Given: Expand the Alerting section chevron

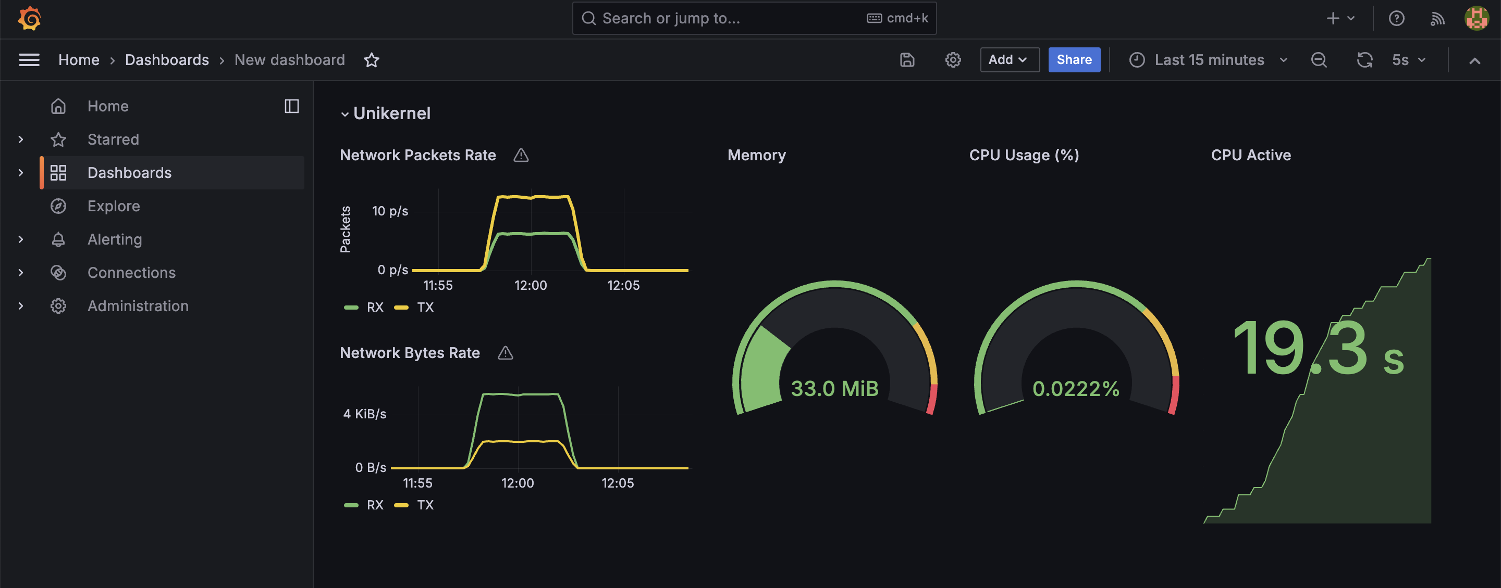Looking at the screenshot, I should point(21,239).
